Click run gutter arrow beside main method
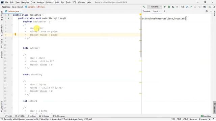This screenshot has height=121, width=216. (8, 18)
